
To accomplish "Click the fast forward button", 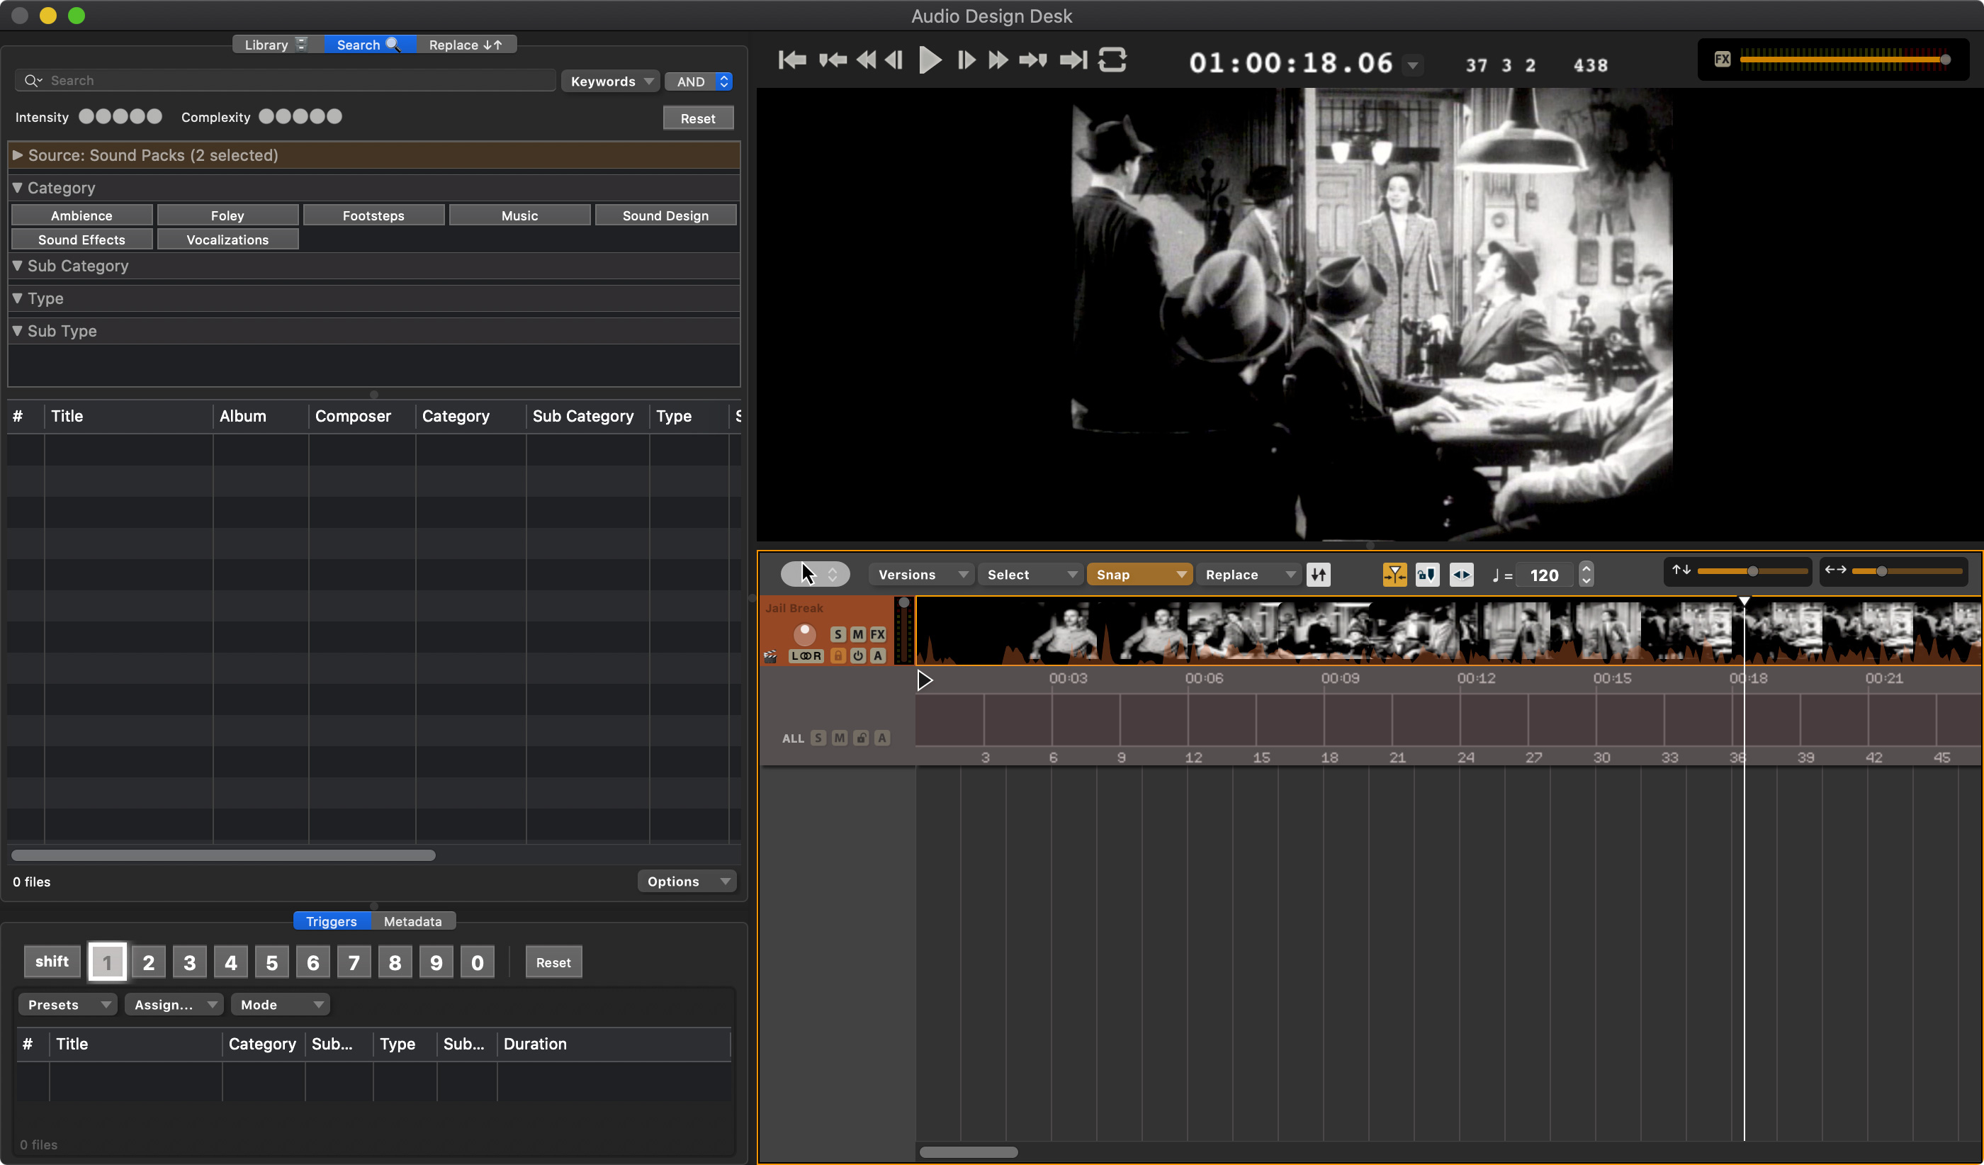I will [x=998, y=60].
